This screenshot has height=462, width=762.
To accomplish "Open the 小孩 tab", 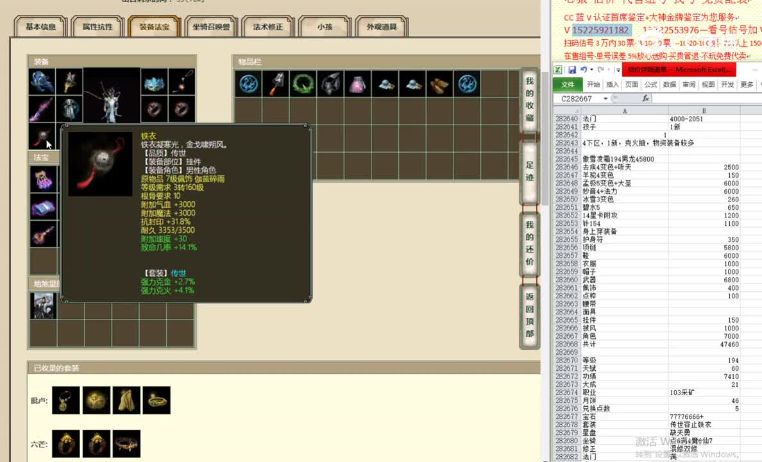I will click(325, 27).
